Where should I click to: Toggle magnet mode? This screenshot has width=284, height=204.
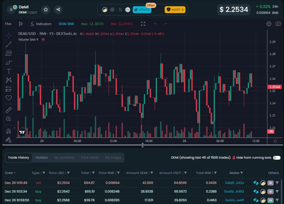tap(9, 131)
